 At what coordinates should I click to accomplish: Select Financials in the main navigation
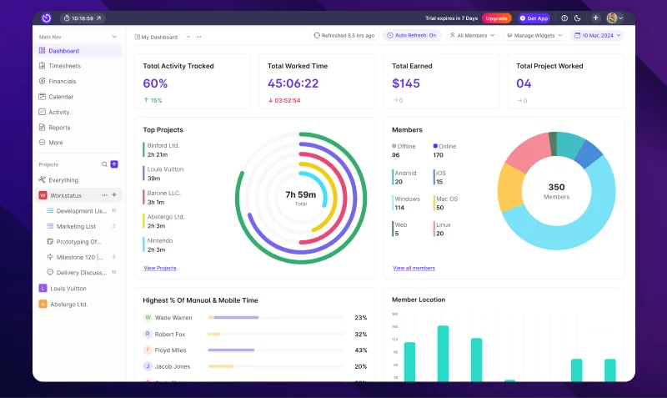tap(62, 81)
